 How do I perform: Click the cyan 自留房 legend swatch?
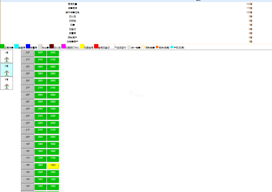(x=16, y=46)
